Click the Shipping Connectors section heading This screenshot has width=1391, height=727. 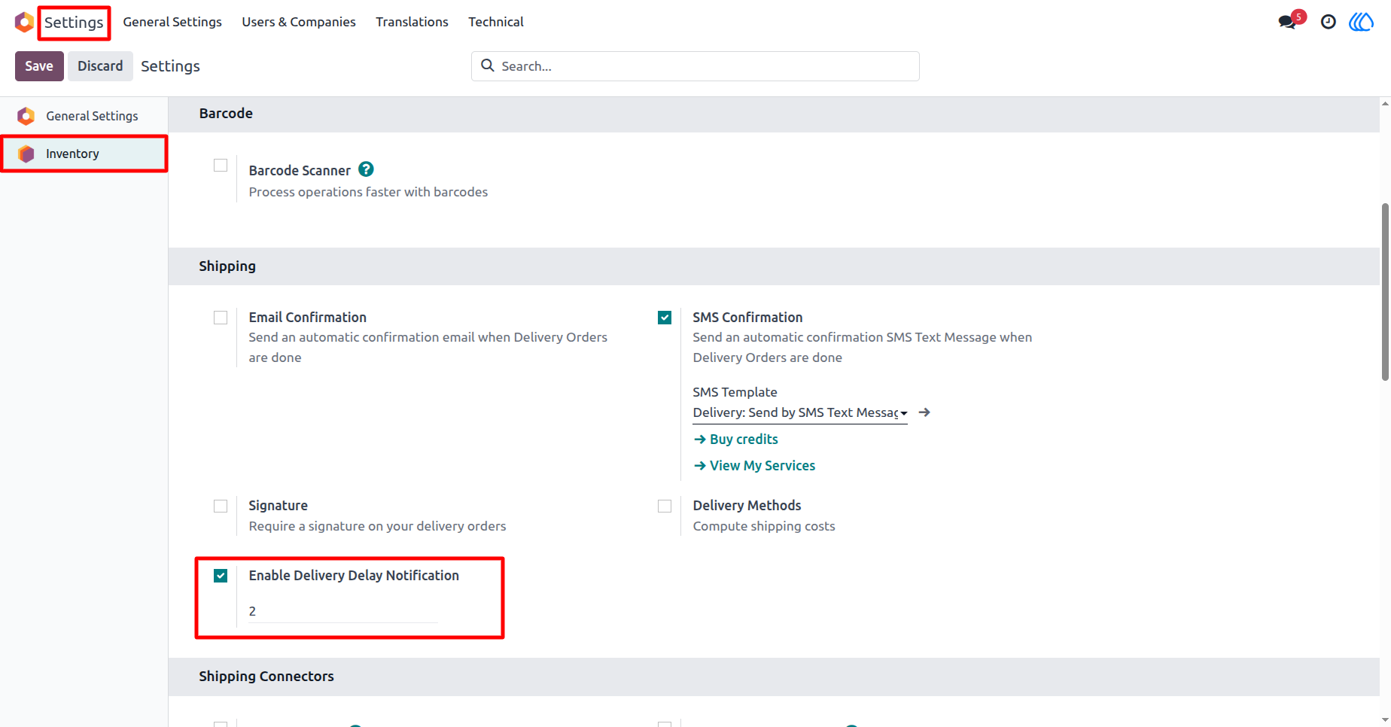point(266,676)
